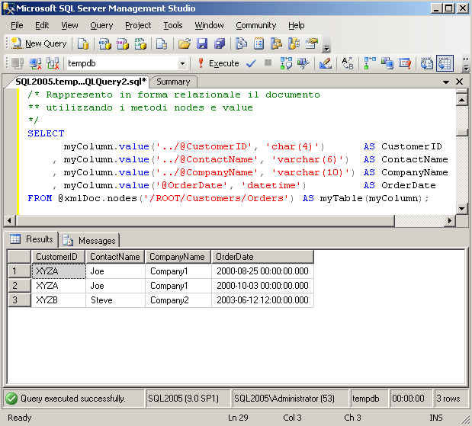Click editor vertical scrollbar down arrow
Viewport: 472px width, 426px height.
(x=461, y=208)
